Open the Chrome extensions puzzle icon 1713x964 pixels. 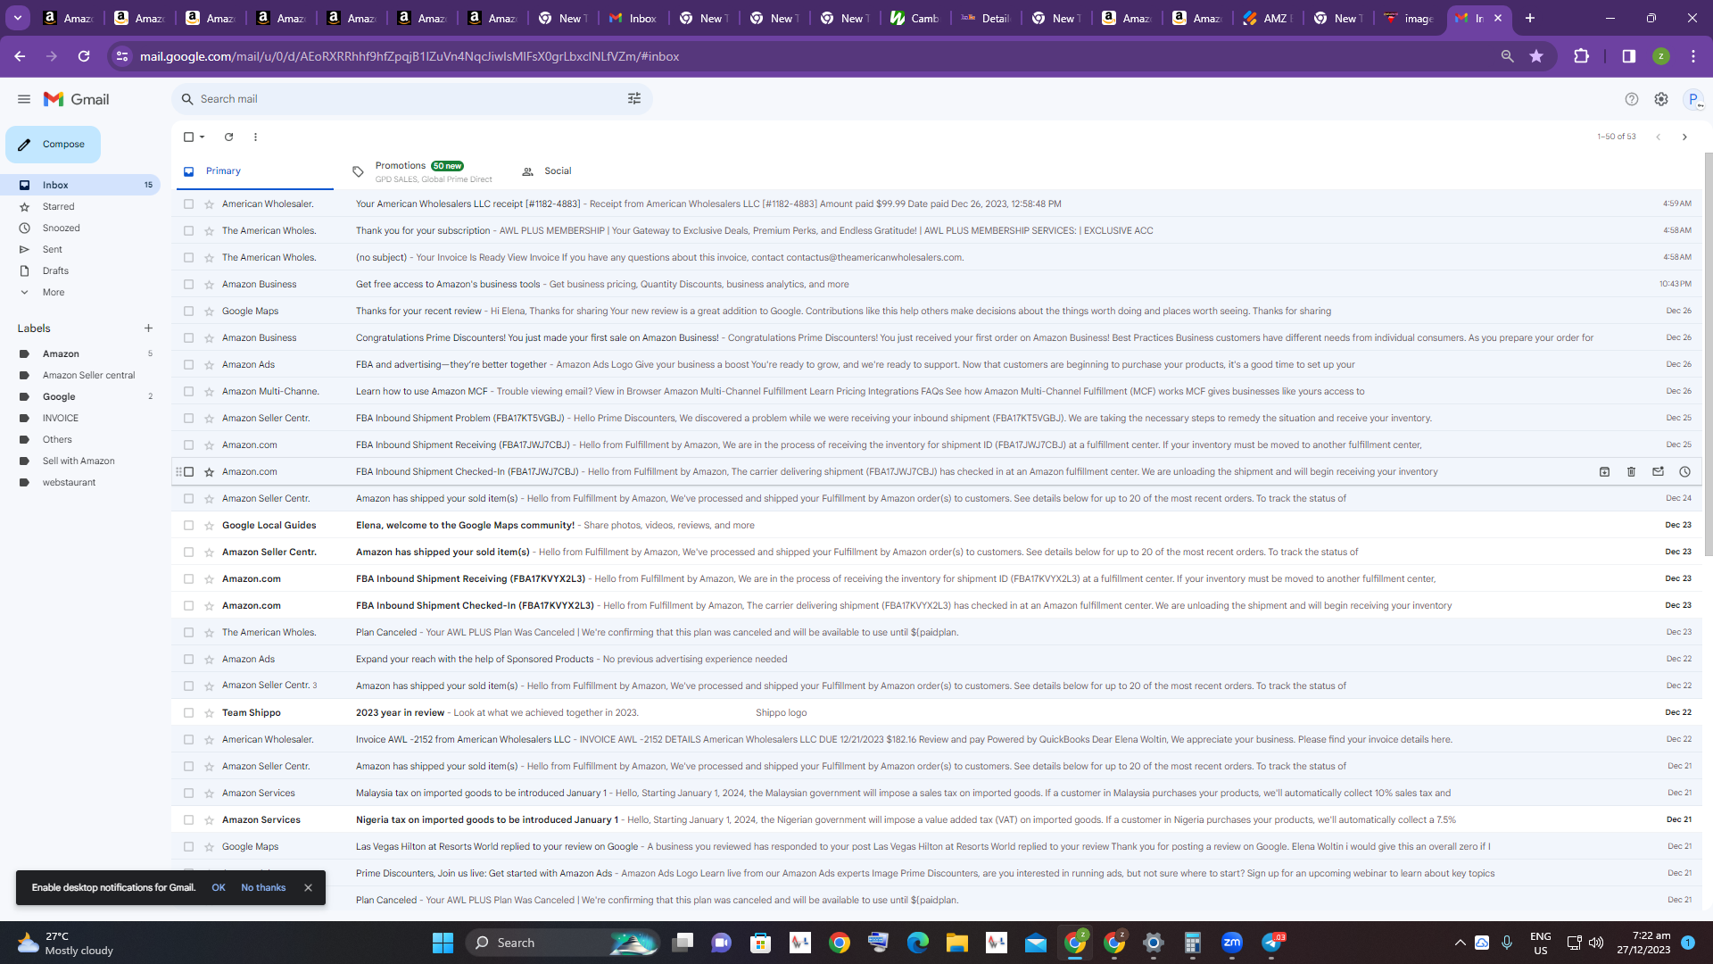(x=1581, y=56)
